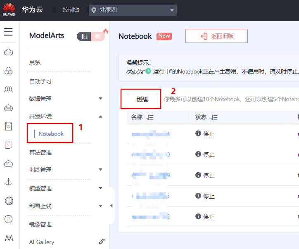Click the info icon in the first 停止 row
This screenshot has width=299, height=249.
[198, 133]
